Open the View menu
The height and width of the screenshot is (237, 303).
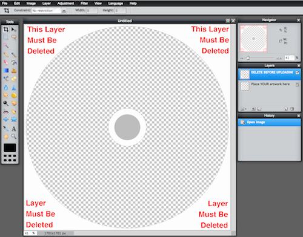[98, 3]
